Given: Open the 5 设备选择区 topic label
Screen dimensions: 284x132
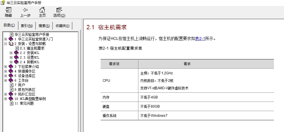Looking at the screenshot, I should [25, 76].
